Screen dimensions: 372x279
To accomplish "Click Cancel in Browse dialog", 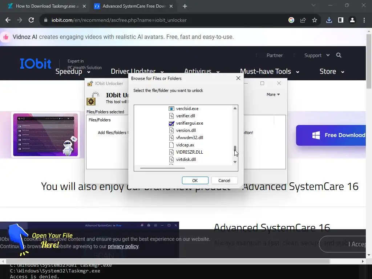I will 224,180.
